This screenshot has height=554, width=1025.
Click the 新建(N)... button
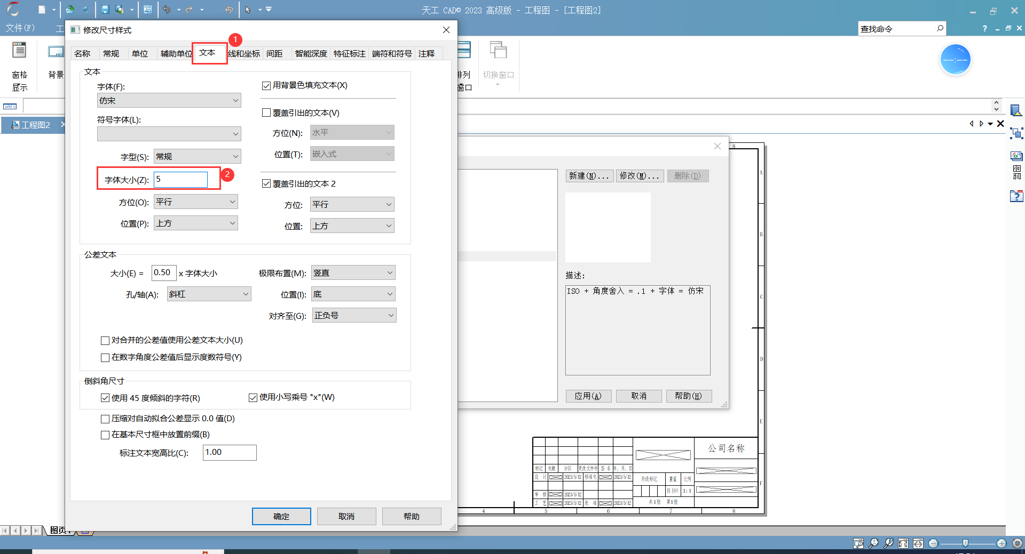[589, 176]
